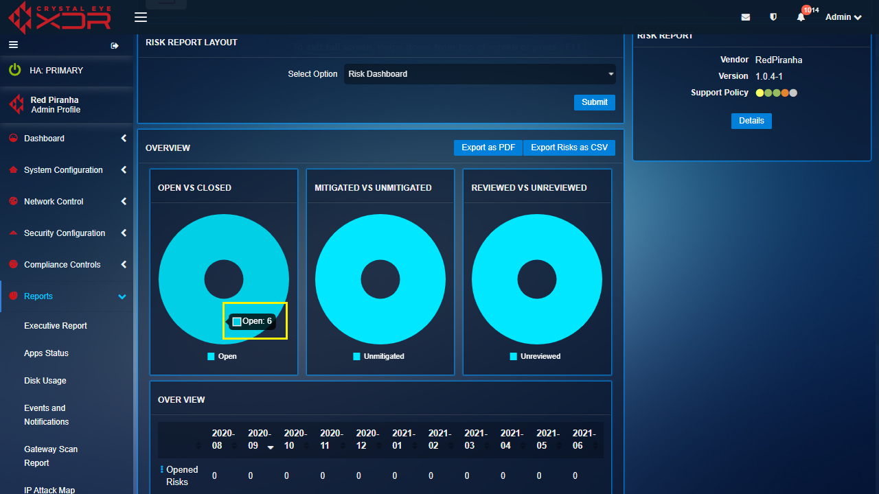Click the Crystal Eye XDR logo
The width and height of the screenshot is (879, 494).
point(60,17)
